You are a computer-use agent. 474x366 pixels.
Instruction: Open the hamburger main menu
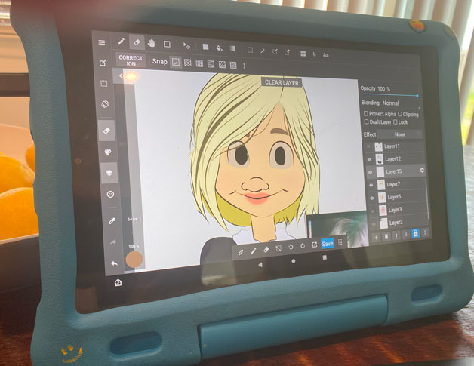tap(102, 42)
